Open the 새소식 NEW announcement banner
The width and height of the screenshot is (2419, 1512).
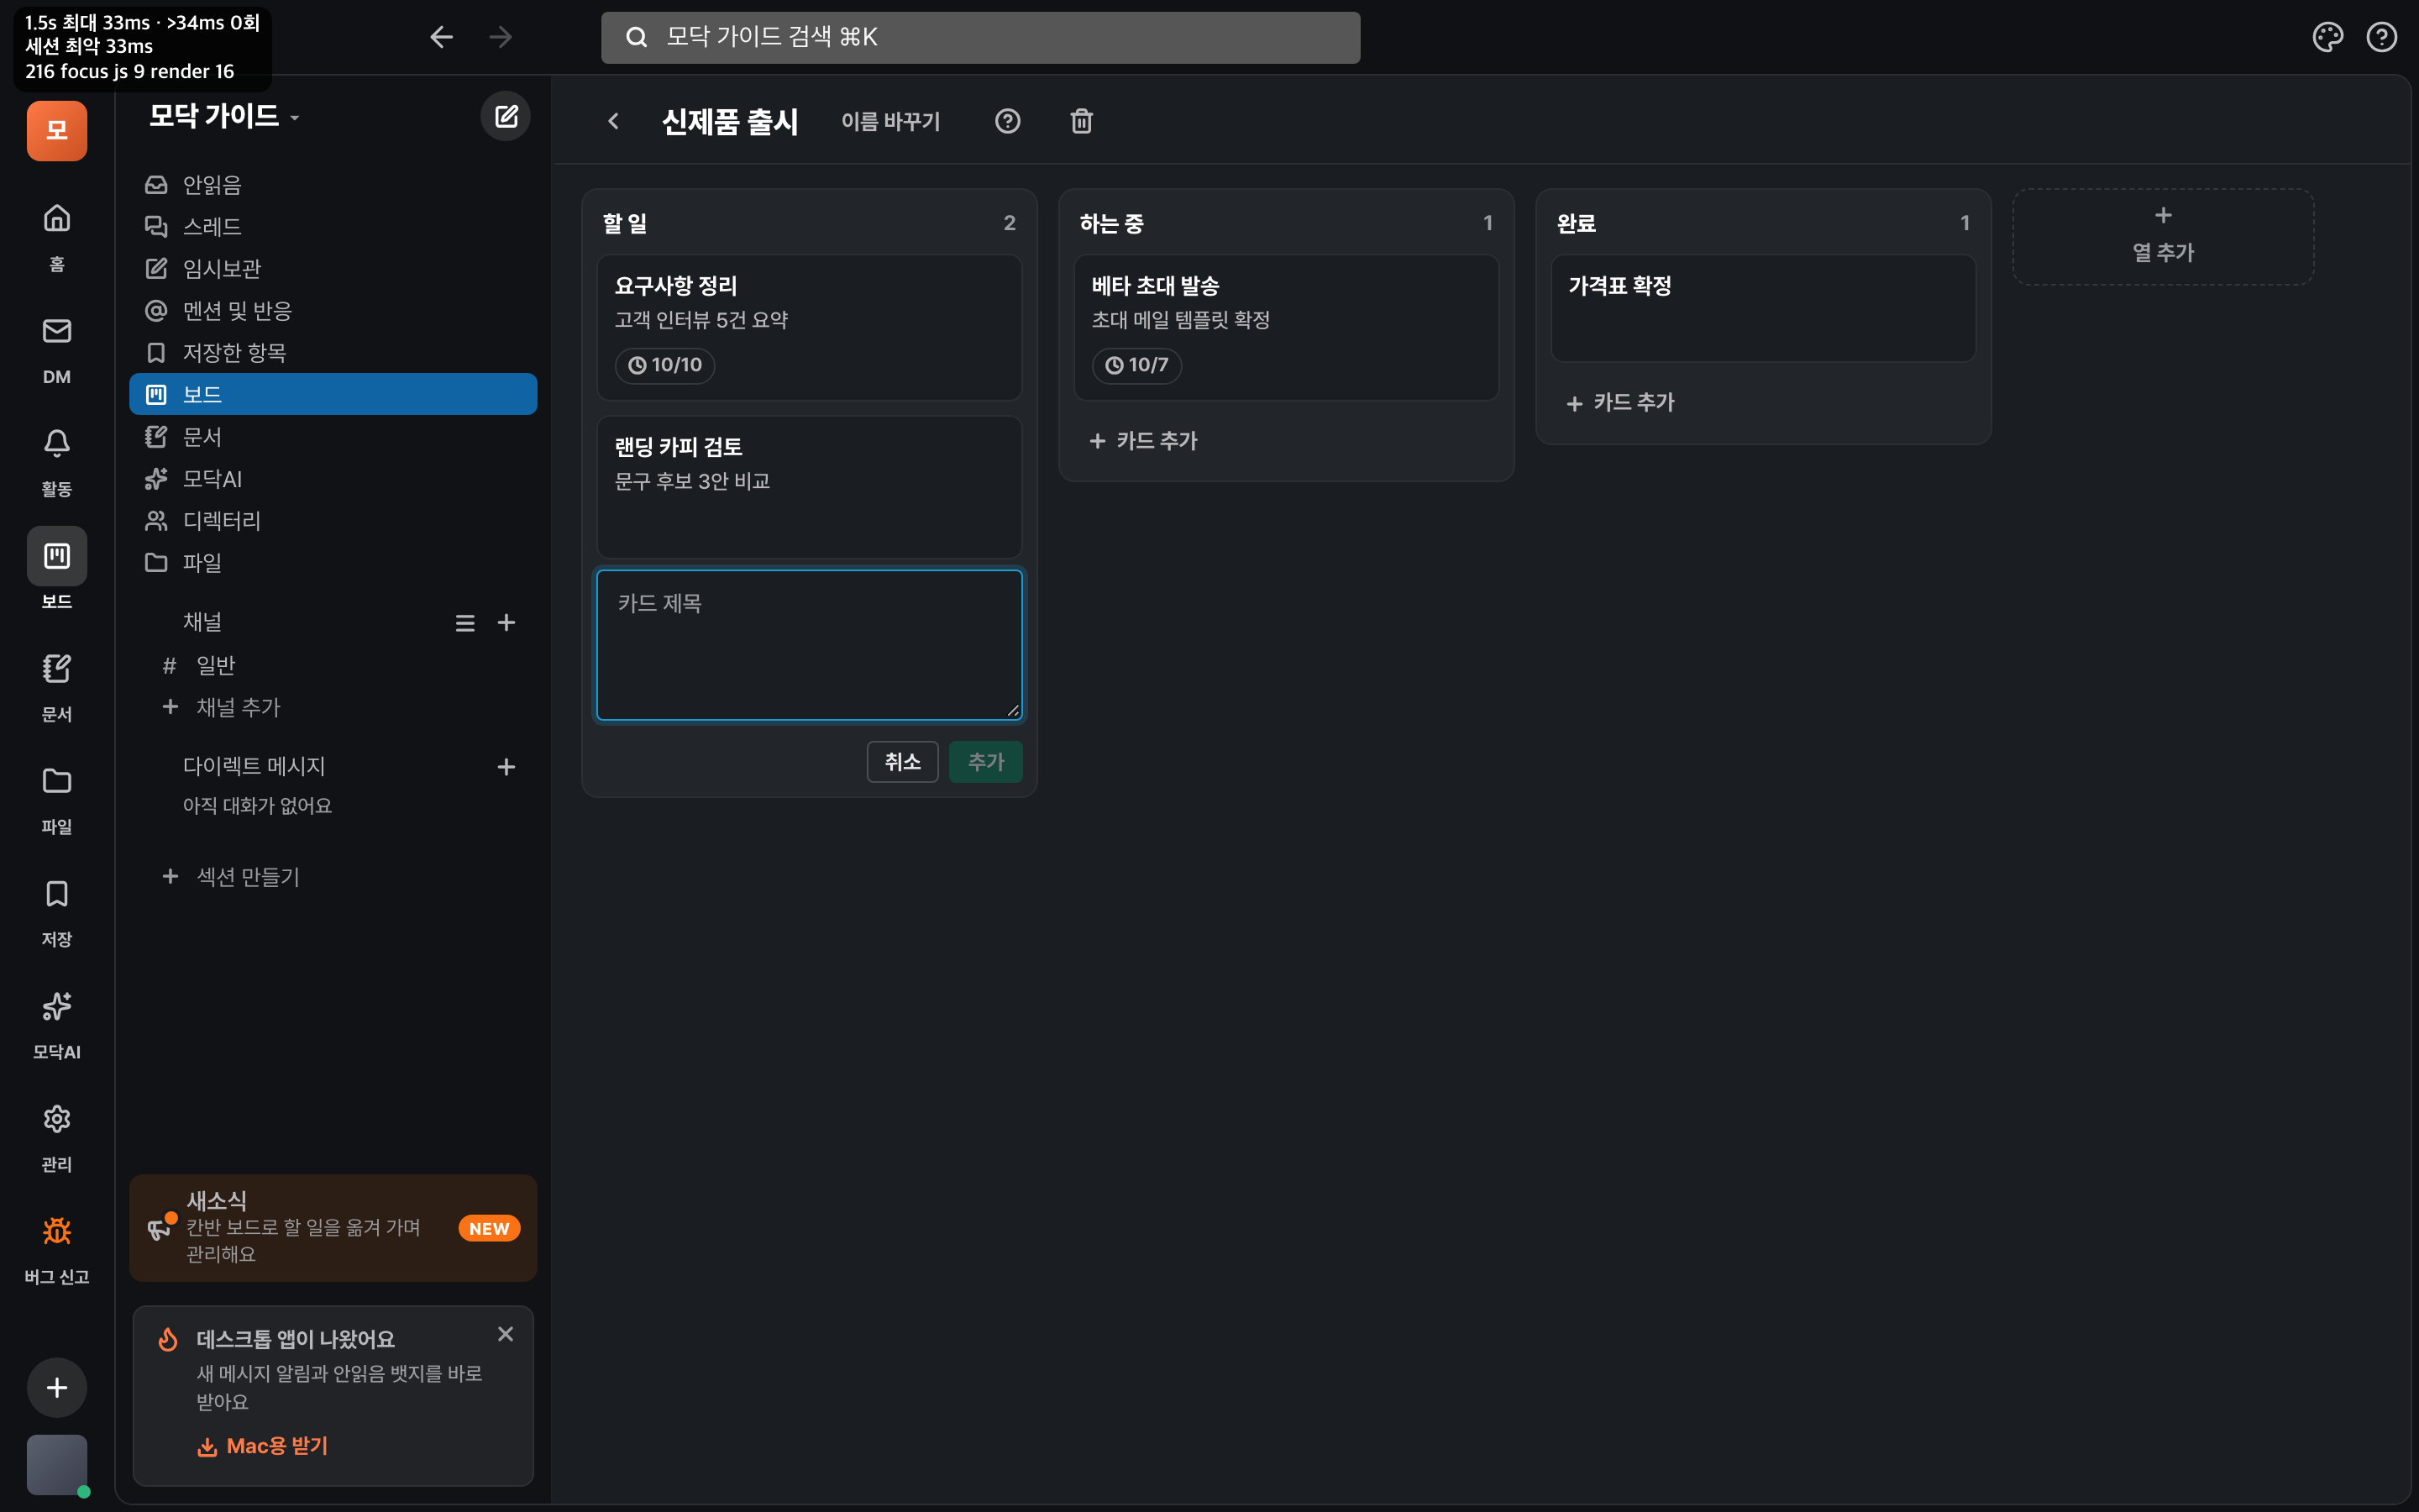[x=333, y=1228]
